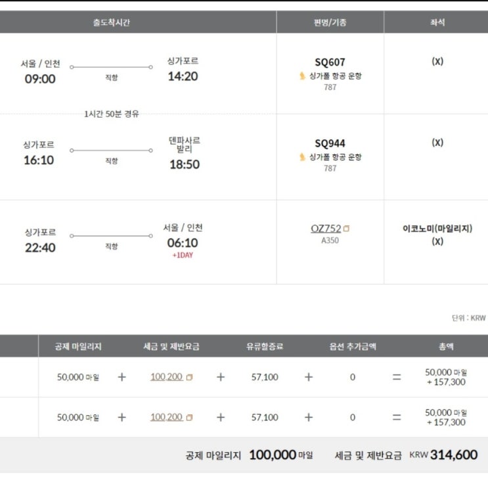Click the 좌석 column header

click(x=437, y=22)
